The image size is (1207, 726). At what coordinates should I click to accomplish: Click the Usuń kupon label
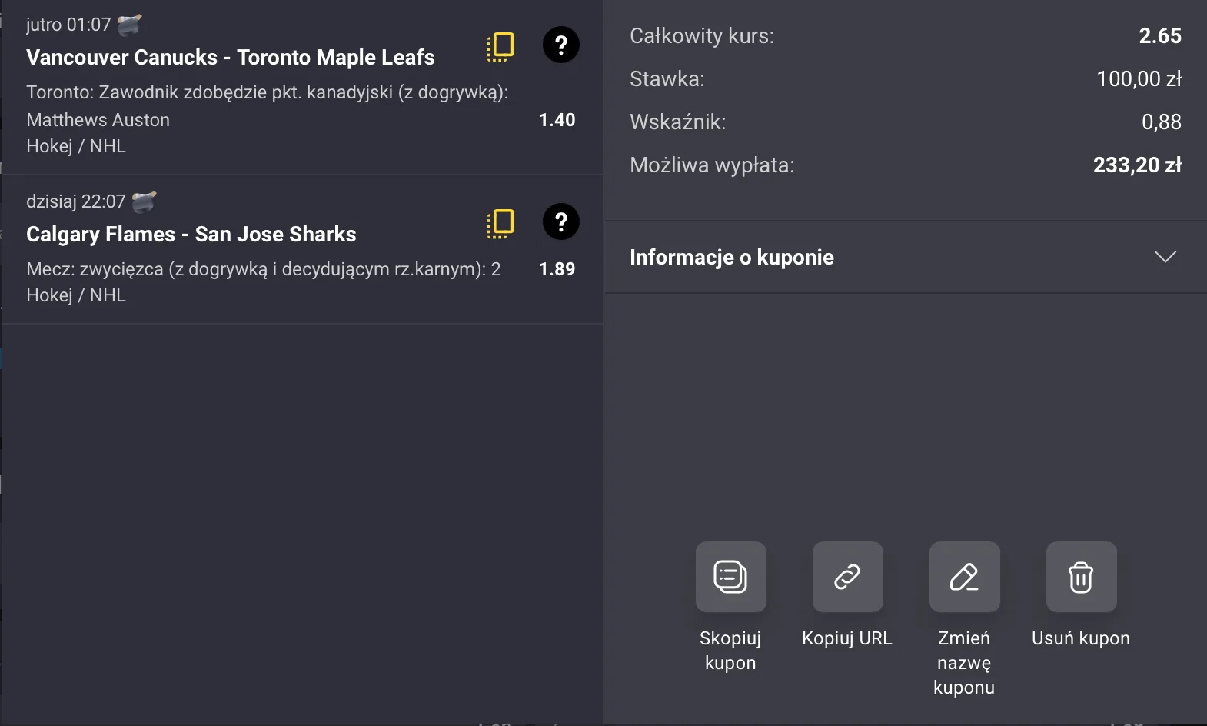pos(1080,638)
